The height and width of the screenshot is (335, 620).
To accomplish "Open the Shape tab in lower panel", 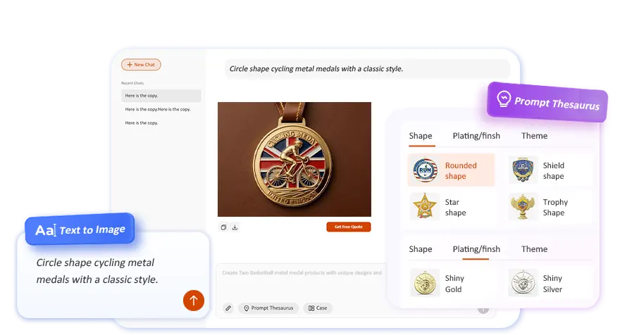I will 421,249.
